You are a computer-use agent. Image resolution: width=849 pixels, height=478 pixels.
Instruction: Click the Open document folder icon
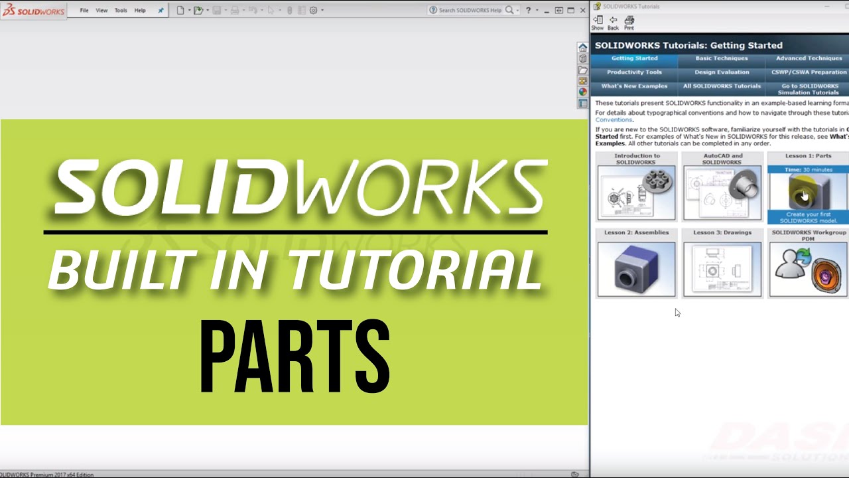pos(198,11)
